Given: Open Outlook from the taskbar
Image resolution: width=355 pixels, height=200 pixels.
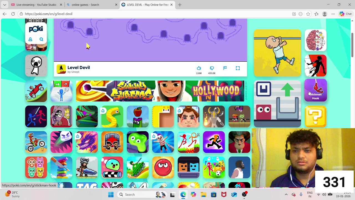Looking at the screenshot, I should pos(234,194).
